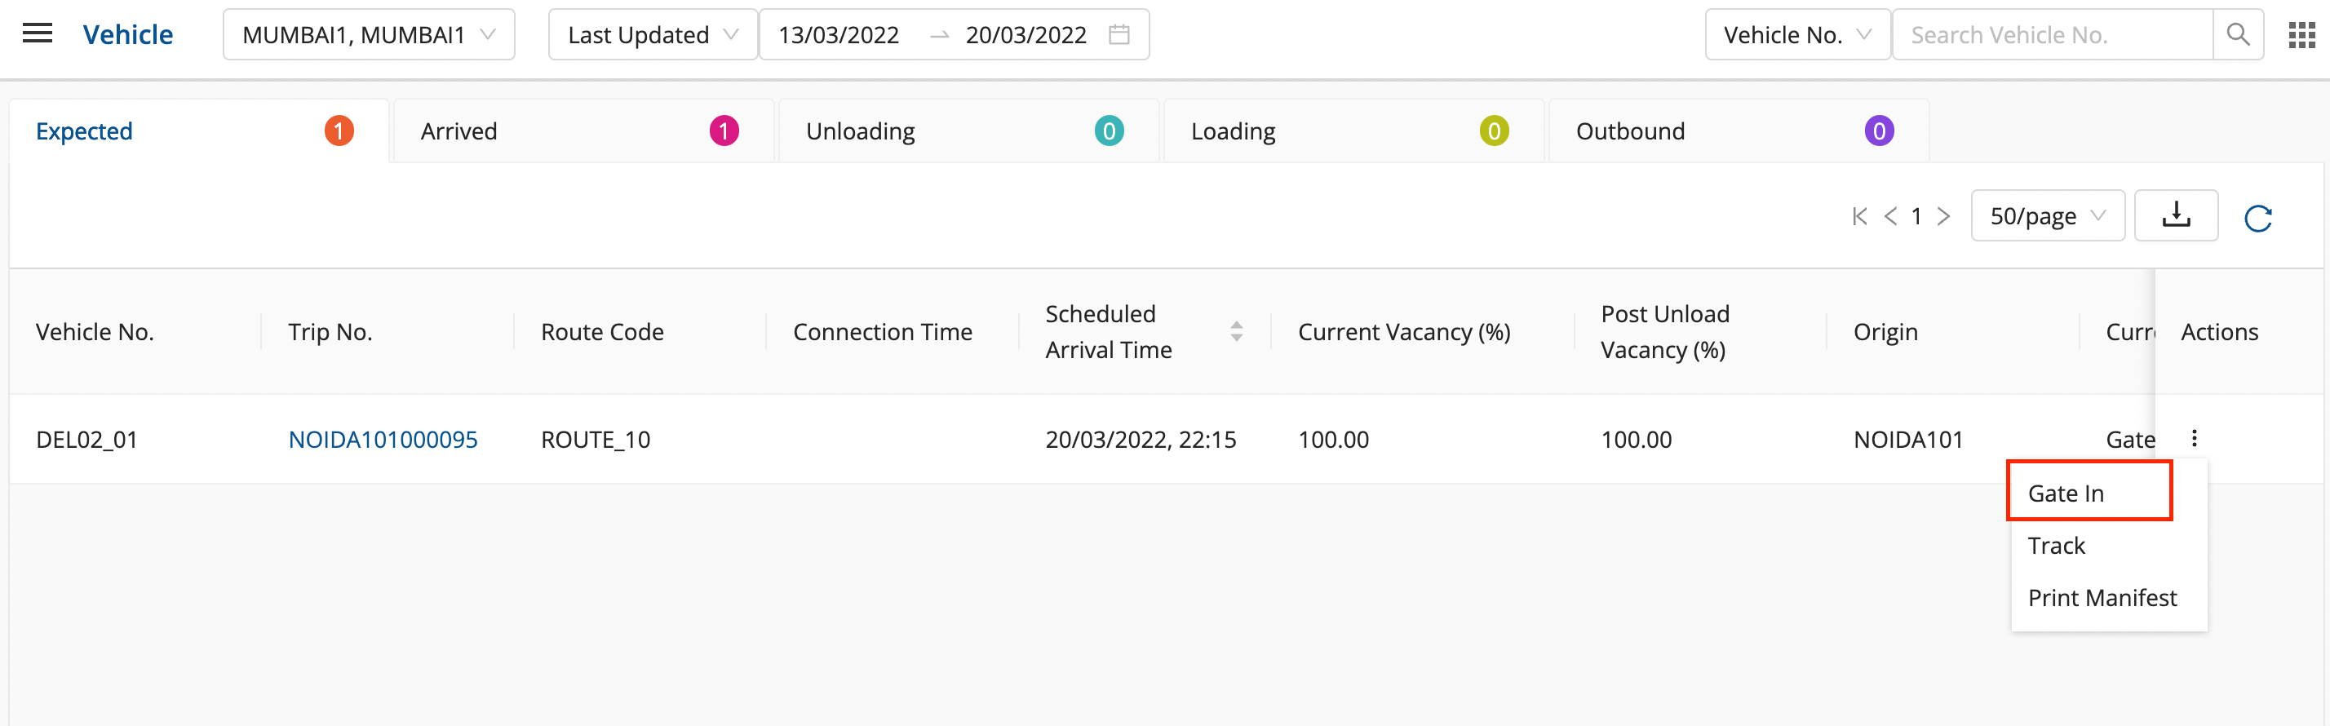Open the apps grid icon
2330x726 pixels.
[x=2301, y=34]
